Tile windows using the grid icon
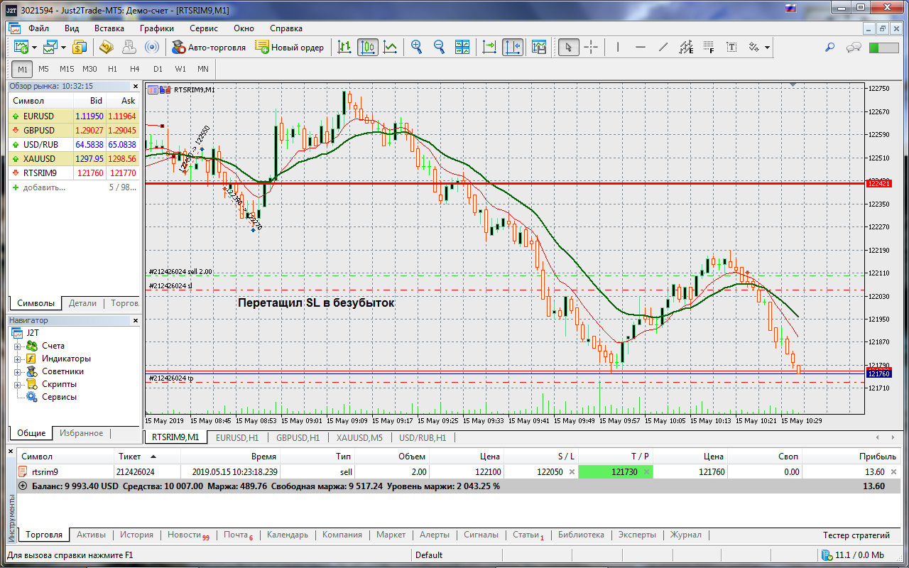 pos(462,48)
